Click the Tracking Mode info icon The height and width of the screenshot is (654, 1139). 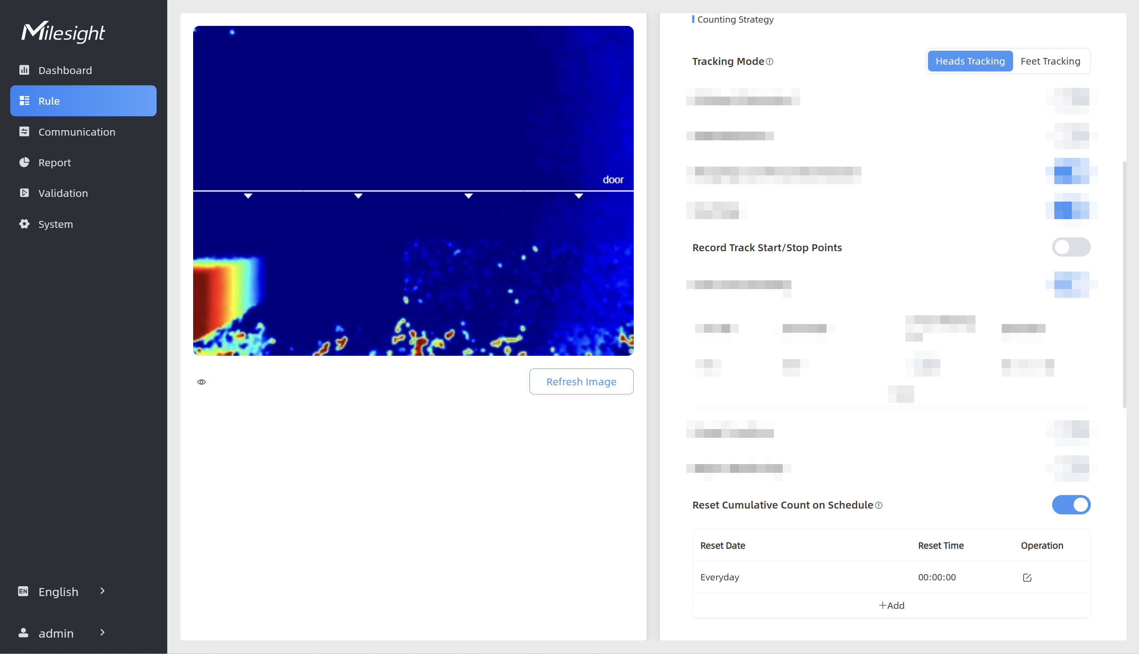click(x=770, y=62)
